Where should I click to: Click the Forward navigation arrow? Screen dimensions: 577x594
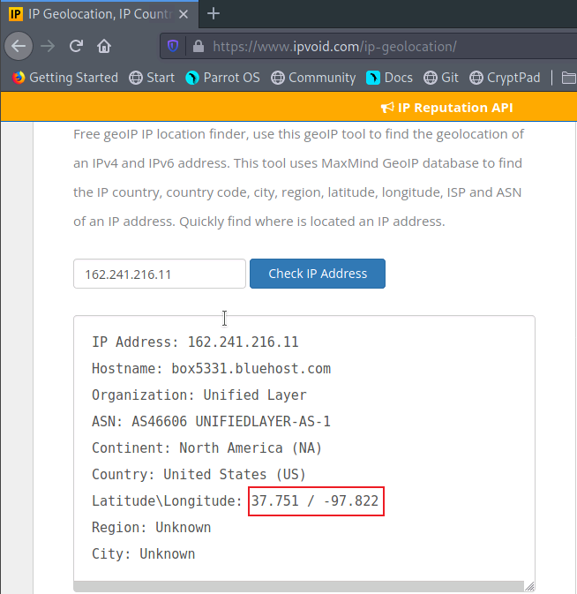tap(49, 46)
